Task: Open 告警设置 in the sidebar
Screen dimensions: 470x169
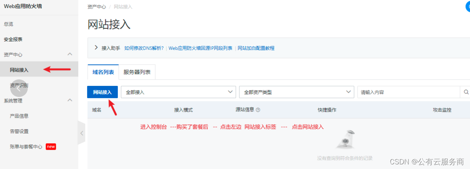Action: (19, 131)
